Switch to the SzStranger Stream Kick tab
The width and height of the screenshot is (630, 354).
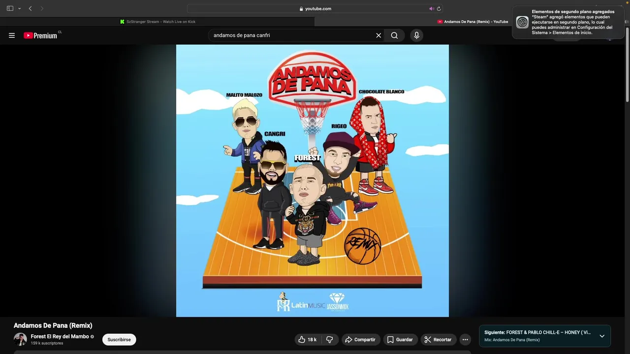point(157,22)
